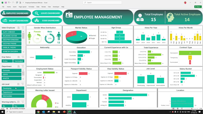Select AJAY CHIBADE in employee slicer
Screen dimensions: 203x114
[12, 32]
